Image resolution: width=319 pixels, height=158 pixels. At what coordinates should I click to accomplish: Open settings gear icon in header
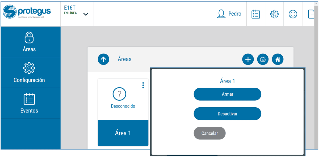tap(274, 14)
